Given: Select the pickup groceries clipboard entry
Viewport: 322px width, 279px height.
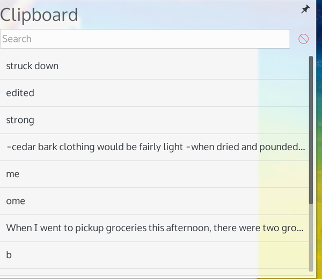Looking at the screenshot, I should (154, 228).
